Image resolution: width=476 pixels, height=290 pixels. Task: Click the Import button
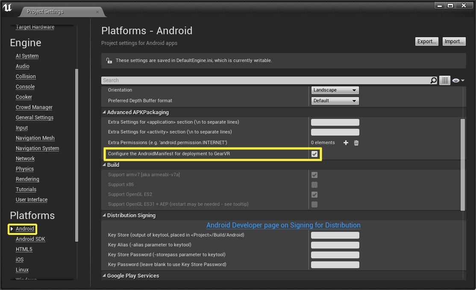point(454,41)
